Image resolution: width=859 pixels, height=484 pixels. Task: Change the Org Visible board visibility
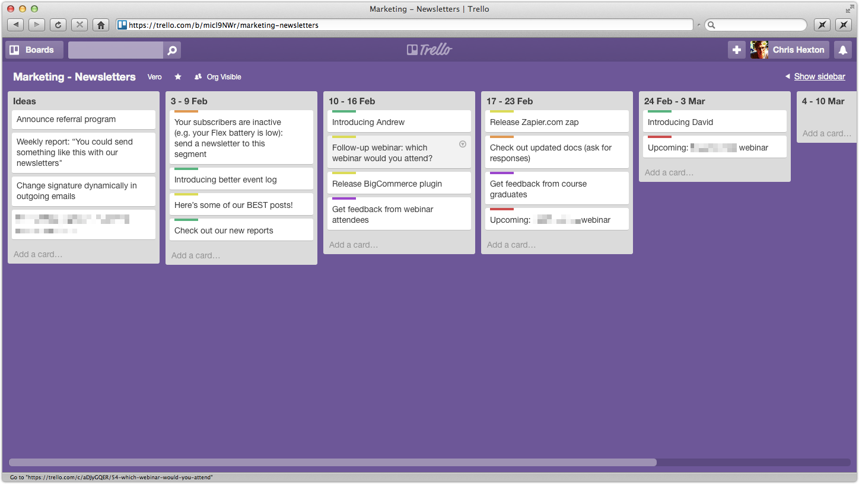pos(218,77)
